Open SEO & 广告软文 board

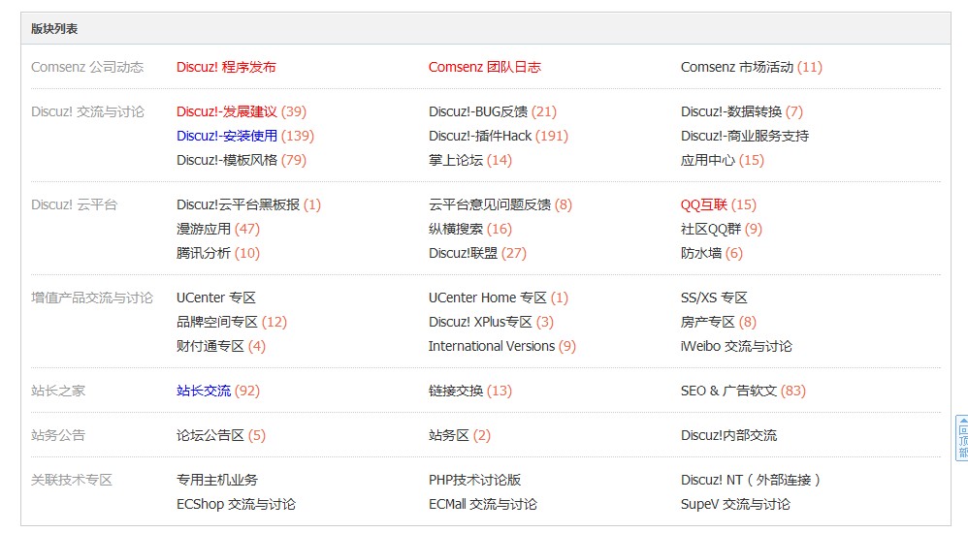728,391
